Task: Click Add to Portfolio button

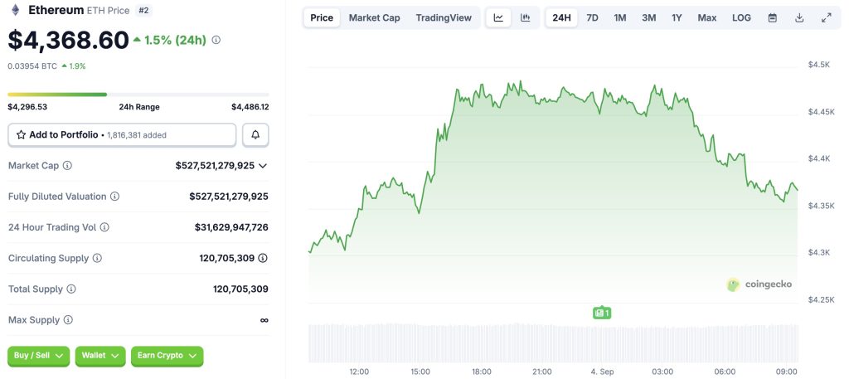Action: pos(122,134)
